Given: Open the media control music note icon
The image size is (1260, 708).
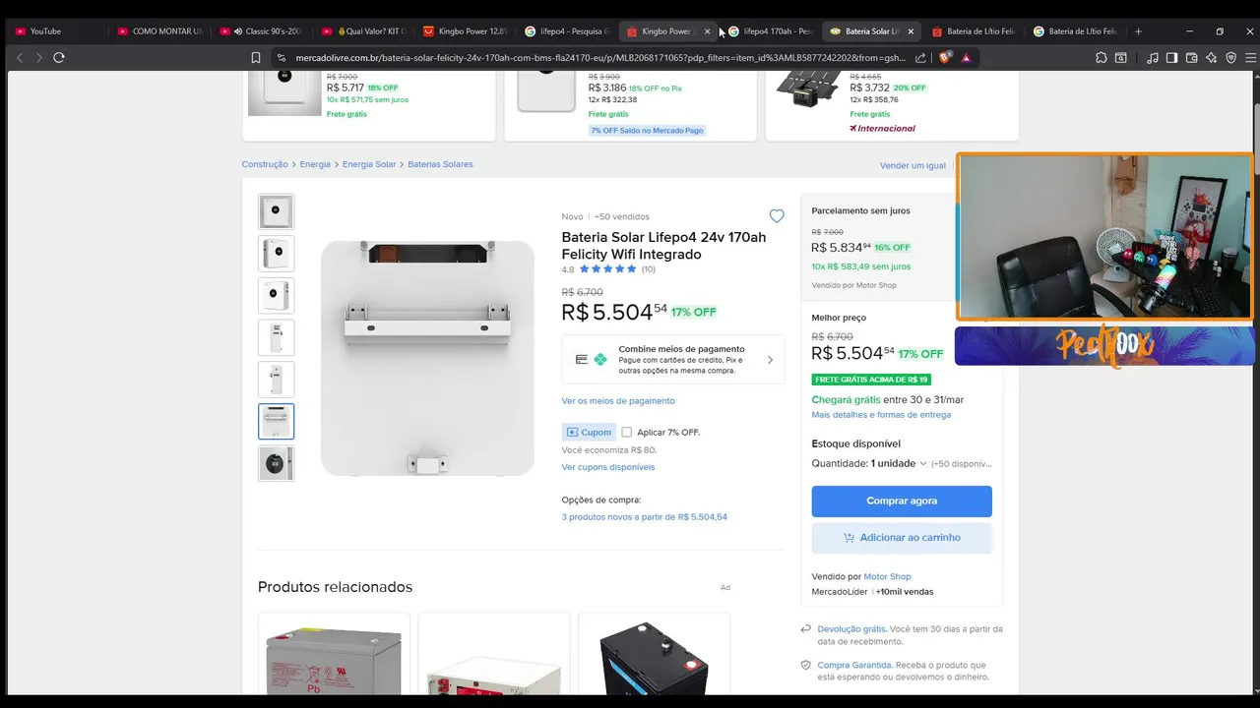Looking at the screenshot, I should pyautogui.click(x=1153, y=58).
